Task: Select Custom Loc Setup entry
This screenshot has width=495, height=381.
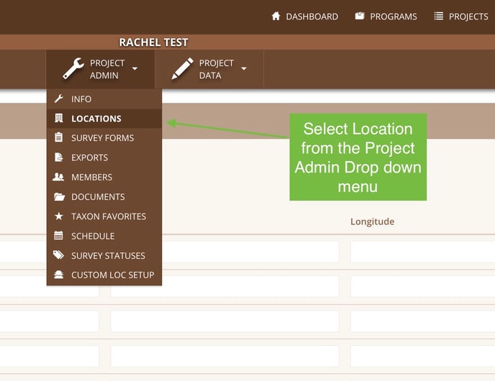Action: click(104, 275)
